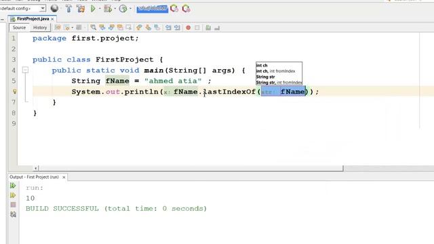Go to Previous Bookmark
The height and width of the screenshot is (244, 434).
pos(139,27)
